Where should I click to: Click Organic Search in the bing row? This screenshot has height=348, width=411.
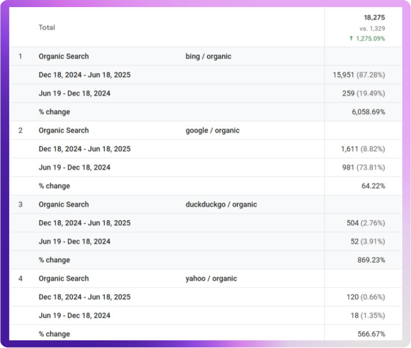[64, 56]
